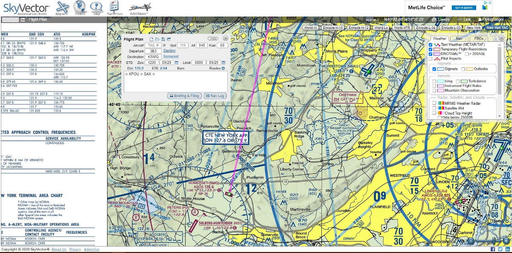Click the new flight plan icon
The width and height of the screenshot is (512, 253).
[x=151, y=39]
